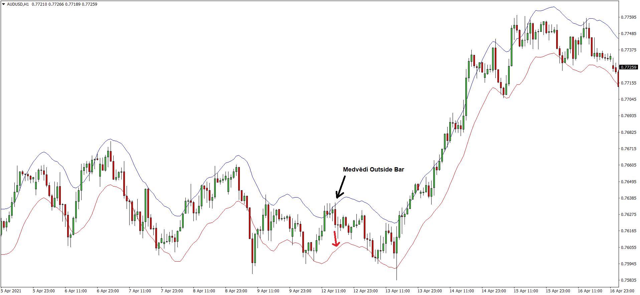Click time axis label 5 Apr 23:00
640x295 pixels.
pyautogui.click(x=44, y=291)
